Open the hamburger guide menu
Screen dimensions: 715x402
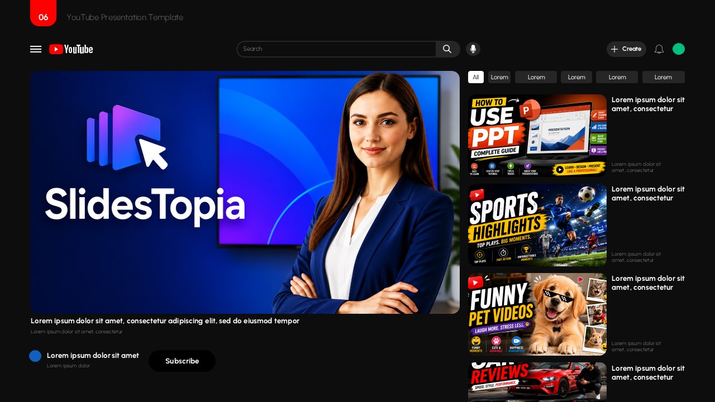coord(36,49)
